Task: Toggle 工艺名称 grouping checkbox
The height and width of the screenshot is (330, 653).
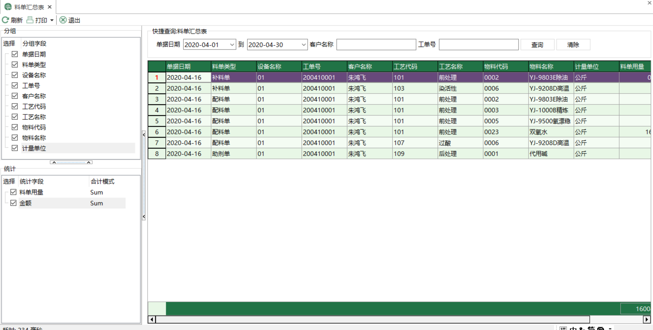Action: [x=15, y=117]
